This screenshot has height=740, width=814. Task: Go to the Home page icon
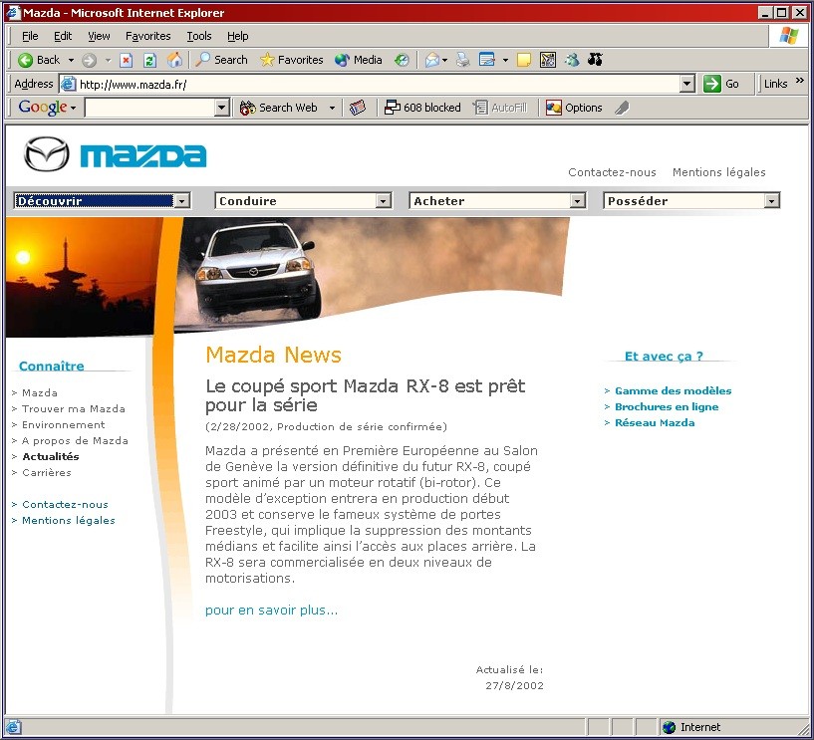174,60
